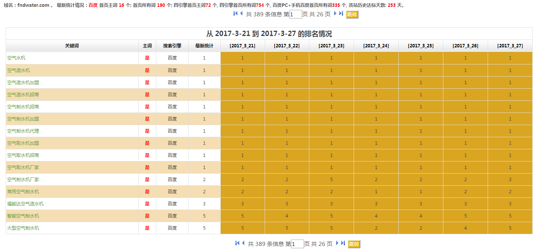Click the 关键词 column header
Image resolution: width=538 pixels, height=249 pixels.
[72, 46]
